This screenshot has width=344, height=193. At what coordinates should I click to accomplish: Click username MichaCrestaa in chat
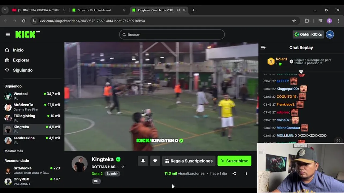(288, 128)
